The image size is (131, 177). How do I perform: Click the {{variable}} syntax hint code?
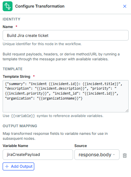point(23,116)
